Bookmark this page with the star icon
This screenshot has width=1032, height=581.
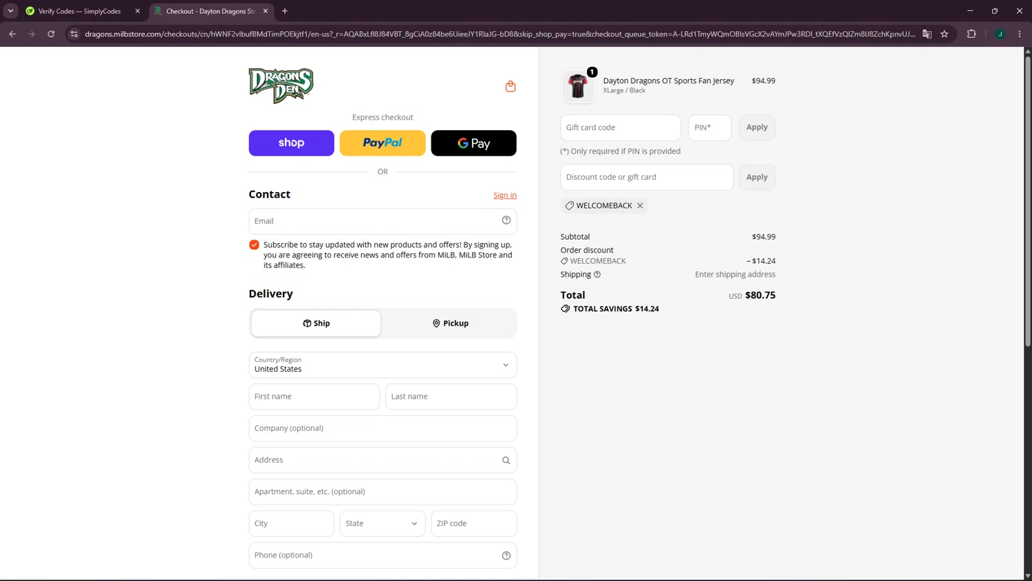coord(944,34)
